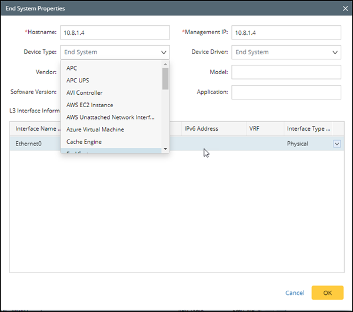
Task: Select APC from the device list
Action: click(x=72, y=68)
